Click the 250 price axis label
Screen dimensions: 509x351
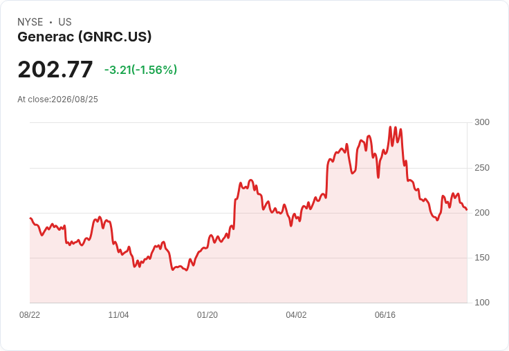pyautogui.click(x=482, y=168)
